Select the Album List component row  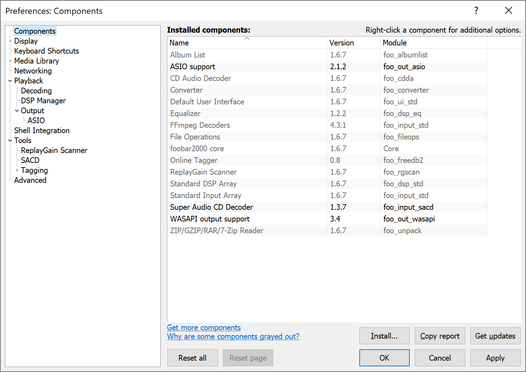click(x=327, y=55)
